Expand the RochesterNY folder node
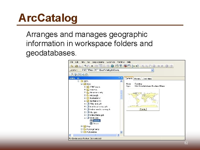200x150 pixels. [x=85, y=98]
